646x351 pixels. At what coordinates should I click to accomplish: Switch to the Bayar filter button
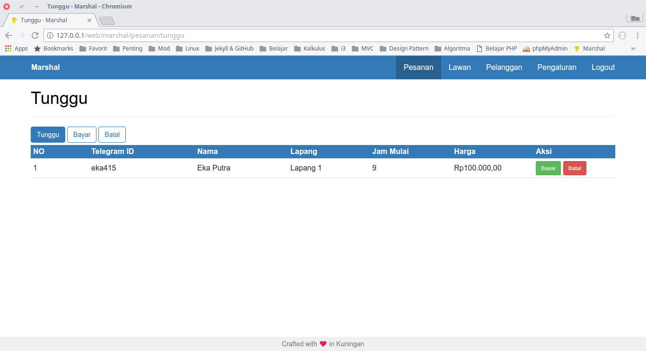[x=82, y=135]
